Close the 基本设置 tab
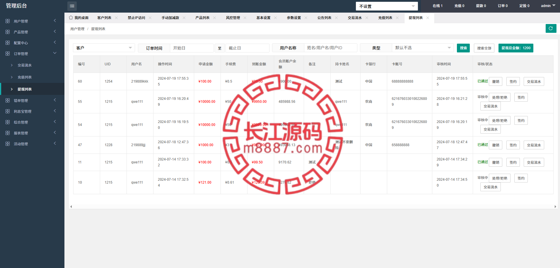The width and height of the screenshot is (560, 268). pyautogui.click(x=276, y=18)
